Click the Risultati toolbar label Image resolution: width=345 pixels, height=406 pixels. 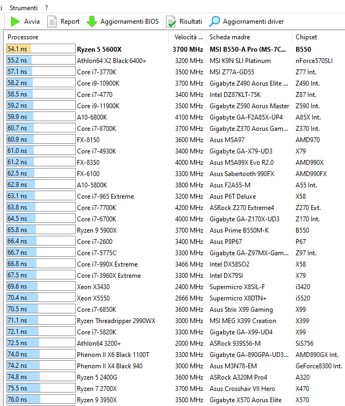[x=191, y=22]
